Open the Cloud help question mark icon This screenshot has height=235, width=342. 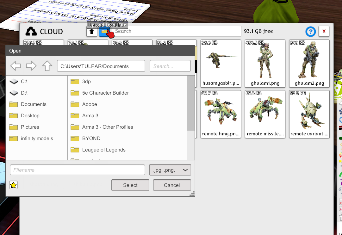tap(311, 32)
